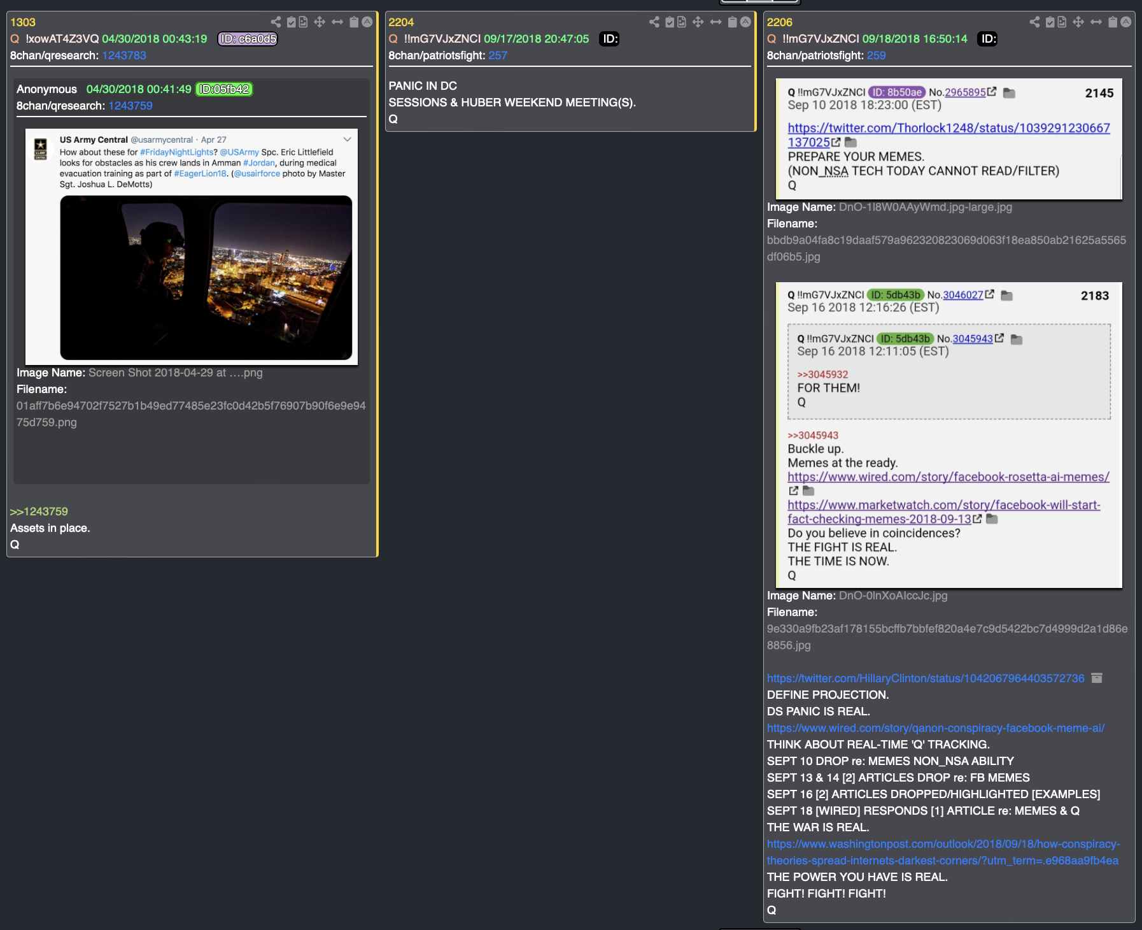Viewport: 1142px width, 930px height.
Task: Collapse post 2206 with the up-arrow circle
Action: [1126, 22]
